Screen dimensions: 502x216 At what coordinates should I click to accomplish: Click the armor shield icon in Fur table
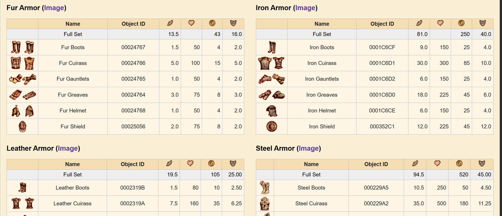pyautogui.click(x=233, y=23)
